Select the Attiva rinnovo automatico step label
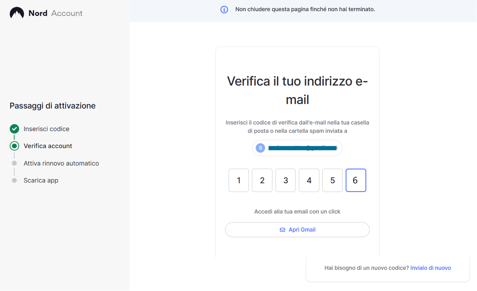Image resolution: width=477 pixels, height=291 pixels. tap(61, 163)
